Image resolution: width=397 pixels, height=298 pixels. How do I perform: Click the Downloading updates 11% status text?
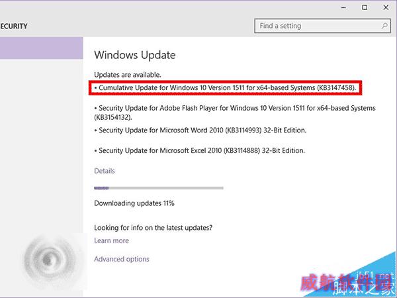click(x=134, y=203)
